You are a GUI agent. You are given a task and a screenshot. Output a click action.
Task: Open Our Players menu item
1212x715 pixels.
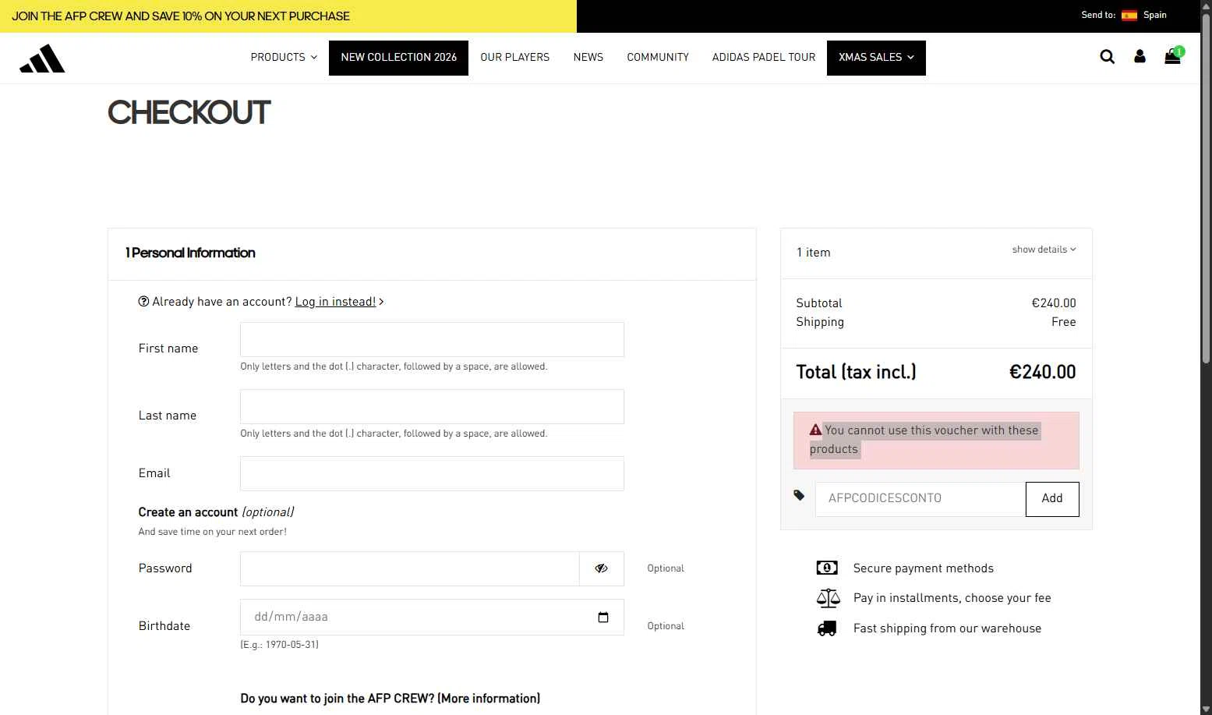pos(514,58)
